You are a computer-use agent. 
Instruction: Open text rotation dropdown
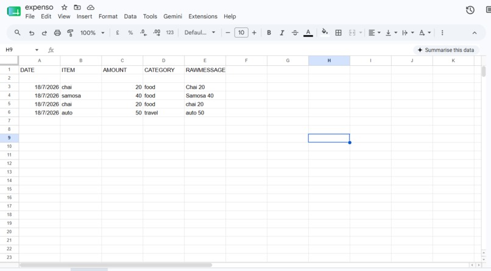pyautogui.click(x=425, y=32)
